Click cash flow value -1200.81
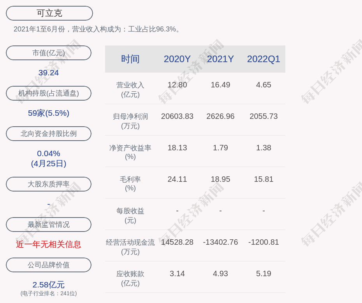 (264, 242)
